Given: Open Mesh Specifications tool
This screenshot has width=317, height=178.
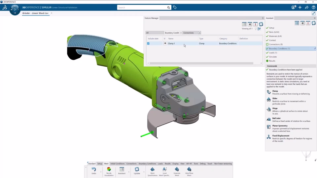Looking at the screenshot, I should click(153, 171).
